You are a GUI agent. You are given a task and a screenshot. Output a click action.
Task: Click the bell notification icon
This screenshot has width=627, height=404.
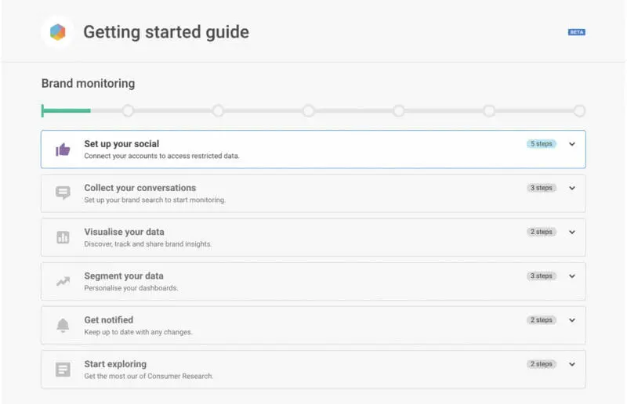point(63,326)
